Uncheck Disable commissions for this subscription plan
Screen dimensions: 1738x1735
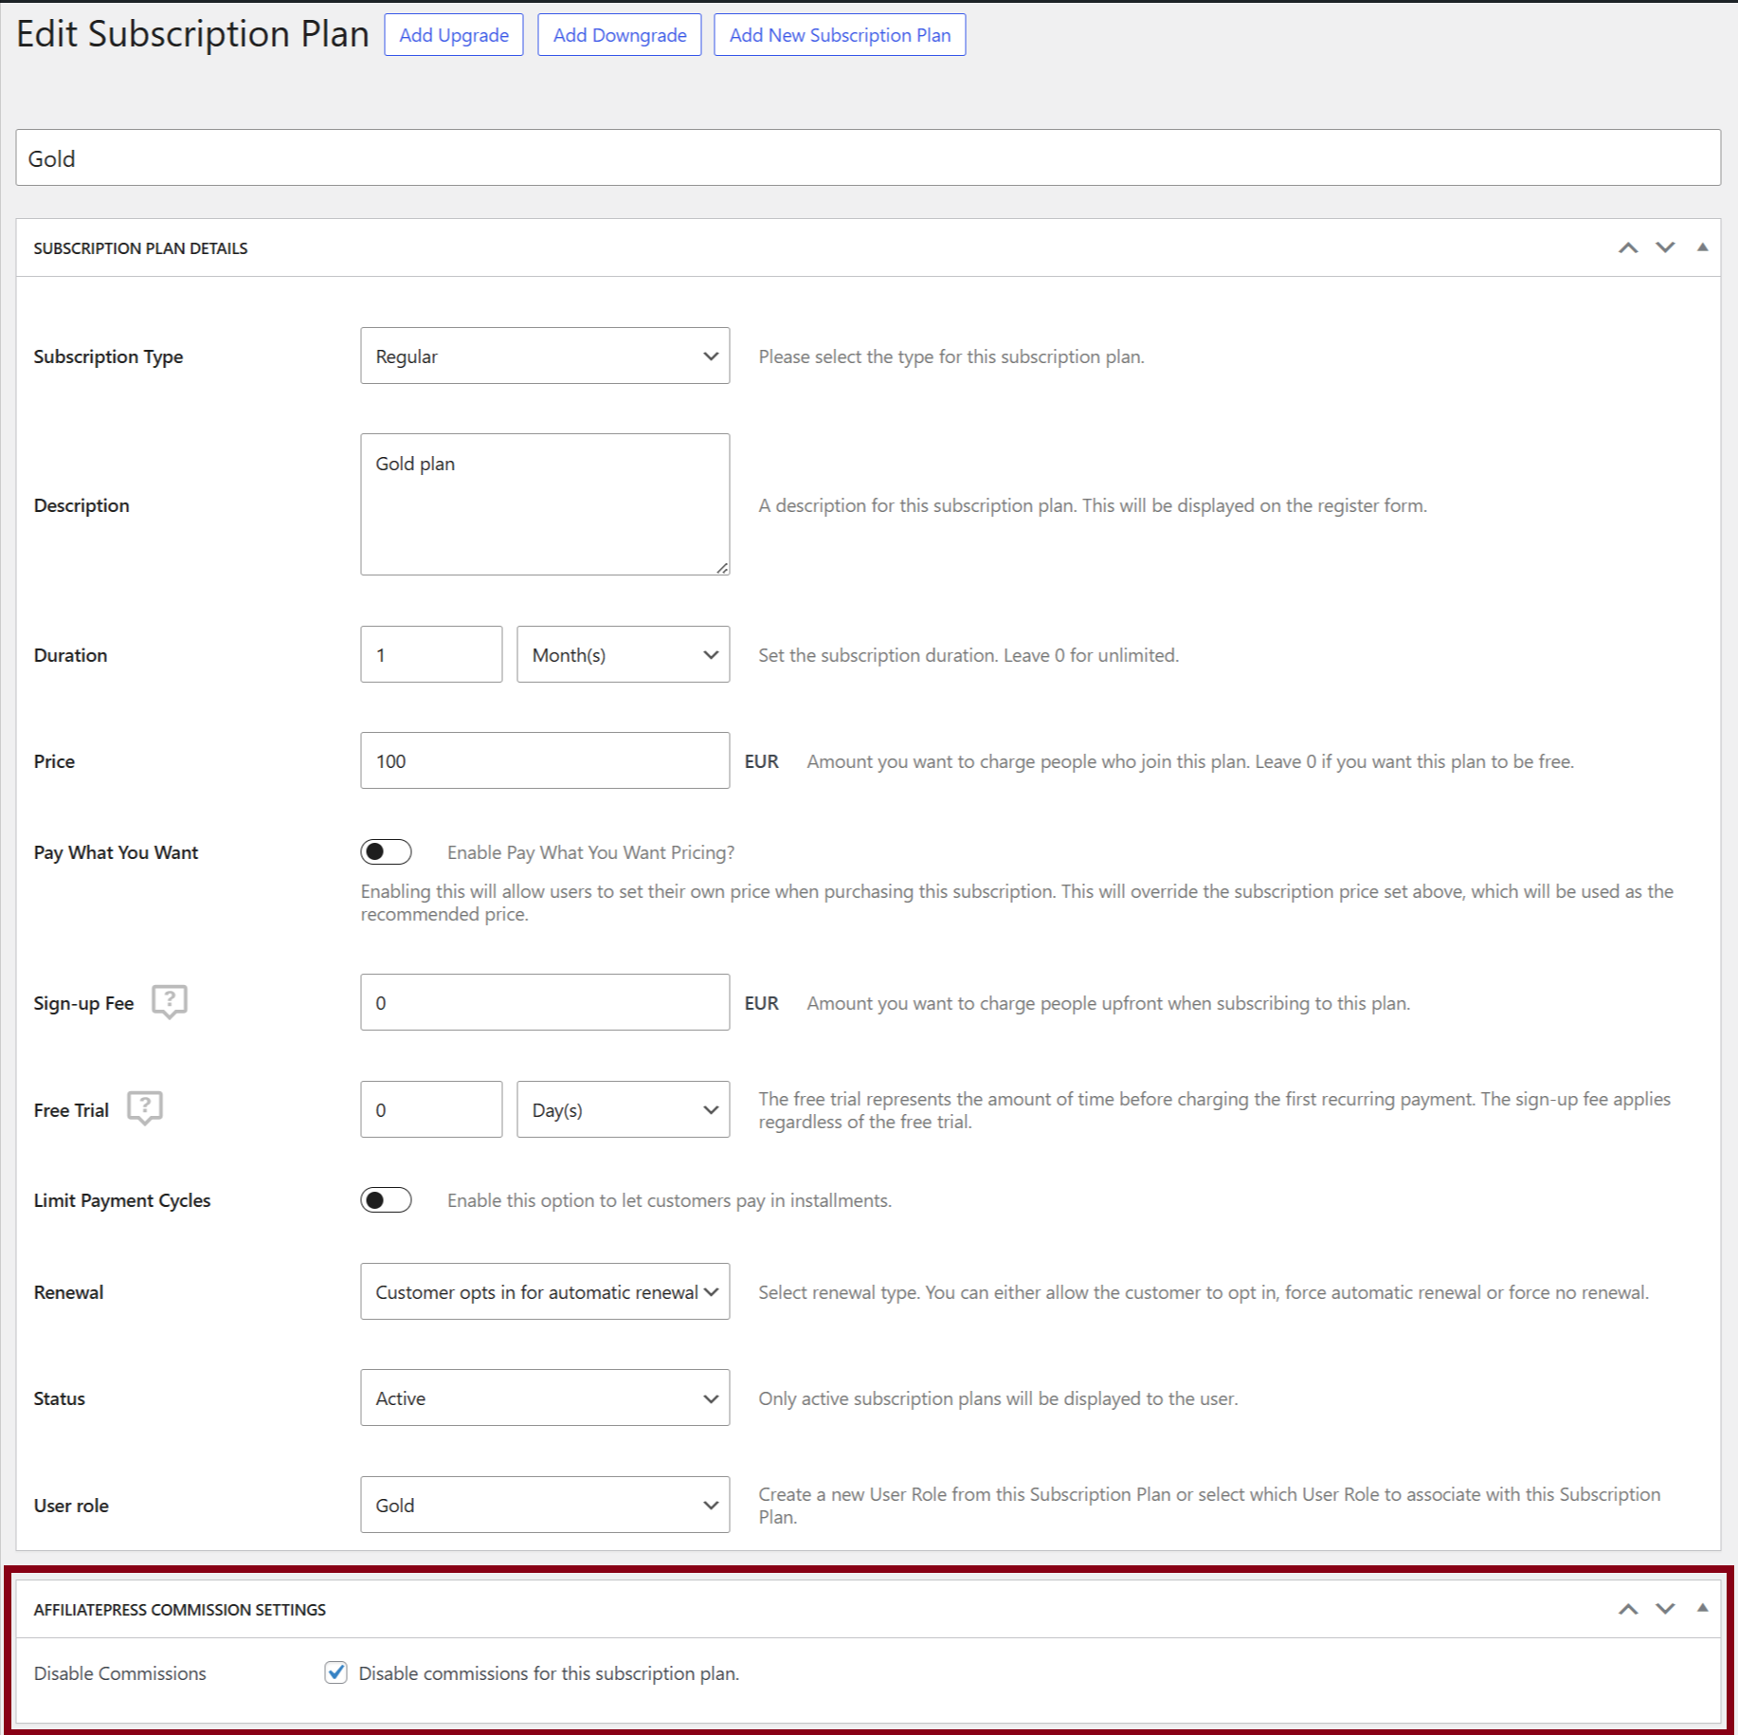335,1672
